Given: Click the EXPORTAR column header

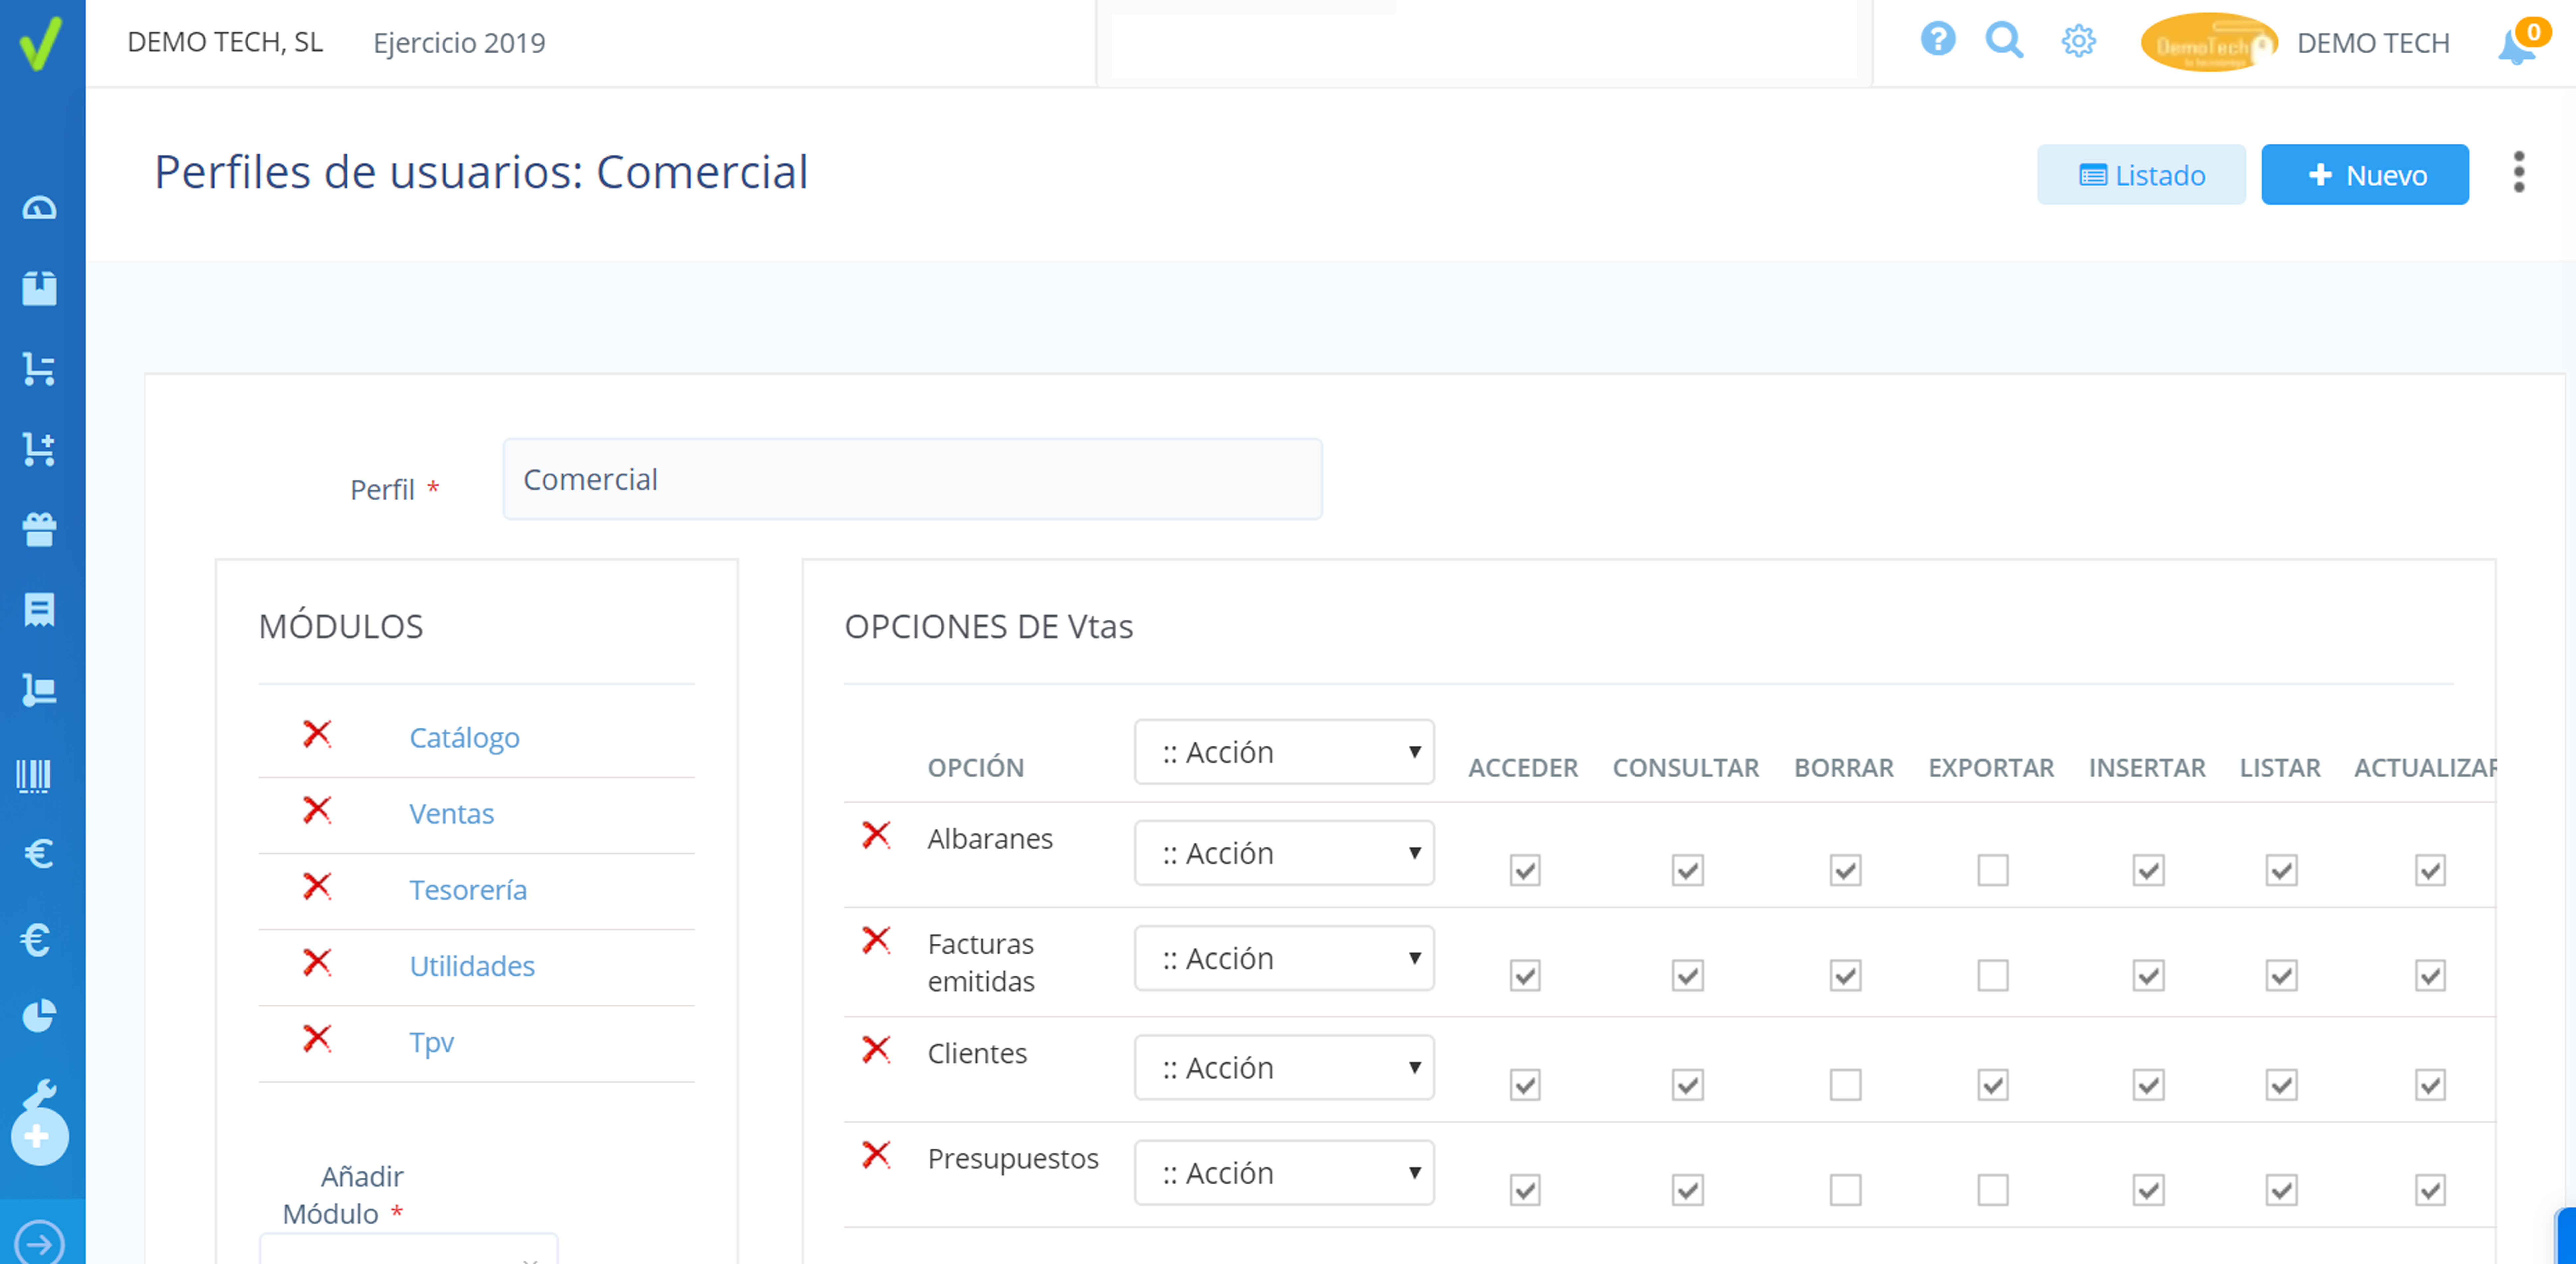Looking at the screenshot, I should pos(1991,768).
